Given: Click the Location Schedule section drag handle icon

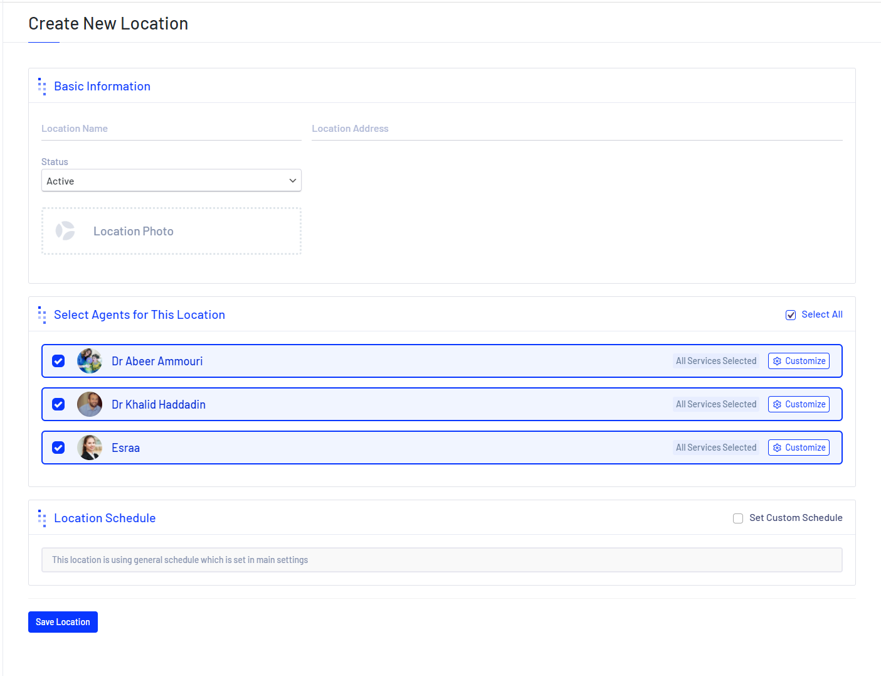Looking at the screenshot, I should click(42, 518).
